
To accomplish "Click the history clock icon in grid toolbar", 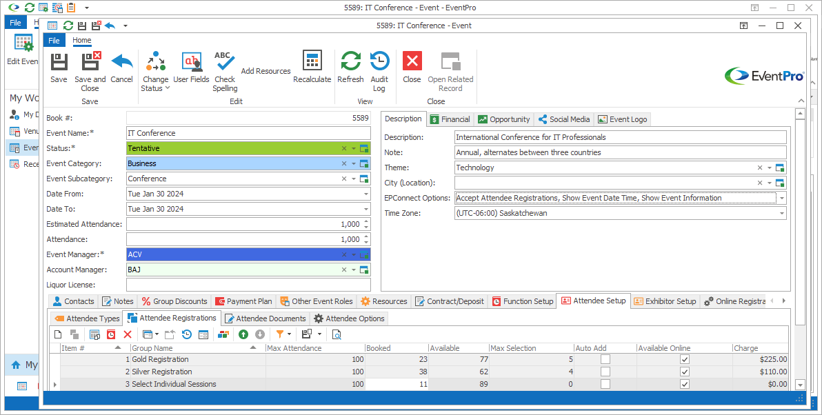I will [187, 334].
